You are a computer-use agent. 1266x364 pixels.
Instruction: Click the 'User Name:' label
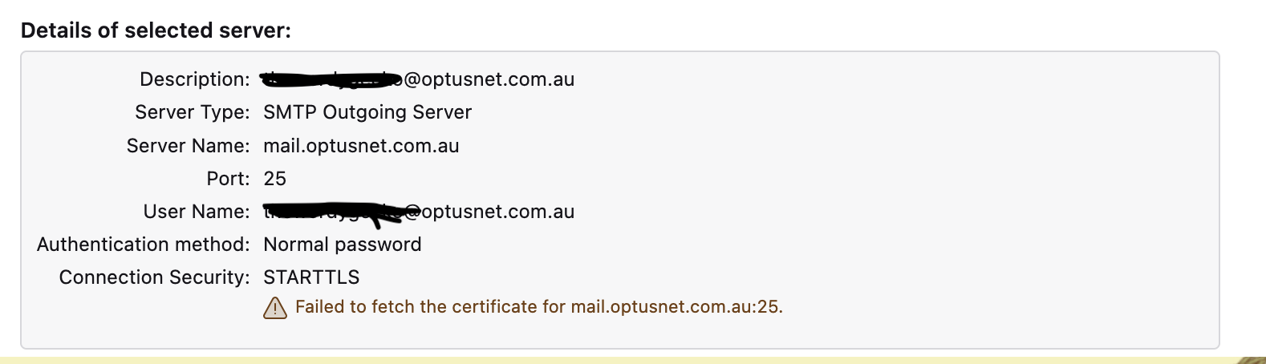196,212
